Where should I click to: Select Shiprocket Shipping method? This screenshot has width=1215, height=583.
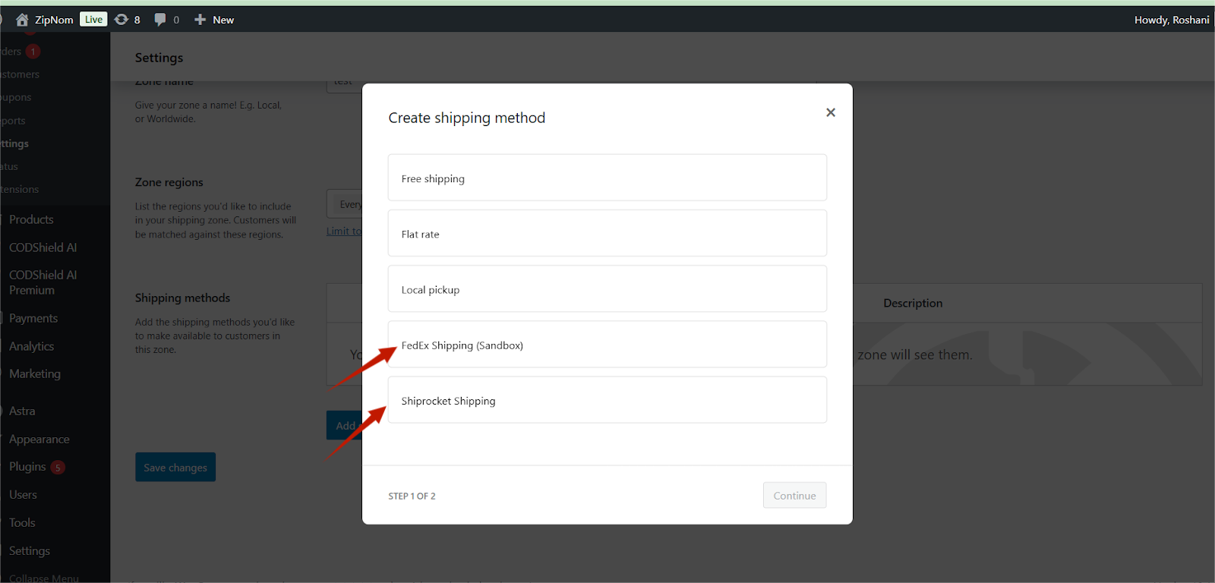pyautogui.click(x=607, y=400)
